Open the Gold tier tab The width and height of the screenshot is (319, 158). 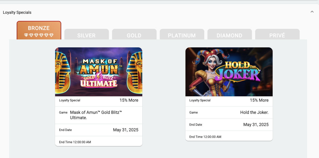coord(134,34)
